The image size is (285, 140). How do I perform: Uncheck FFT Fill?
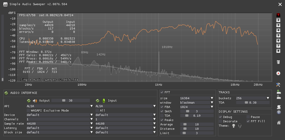click(x=248, y=121)
